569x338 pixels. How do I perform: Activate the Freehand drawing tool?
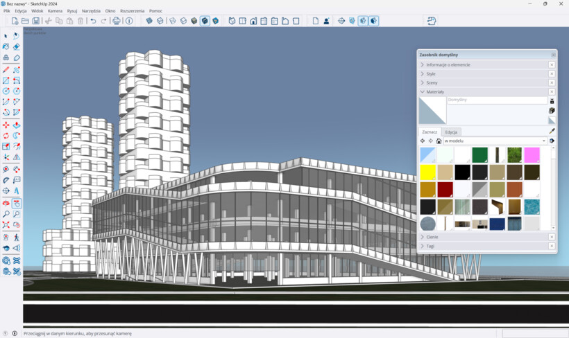click(17, 69)
